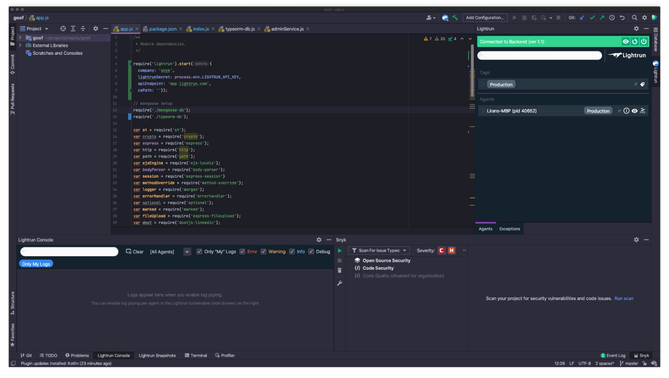
Task: Click the Critical severity filter icon
Action: click(x=441, y=250)
